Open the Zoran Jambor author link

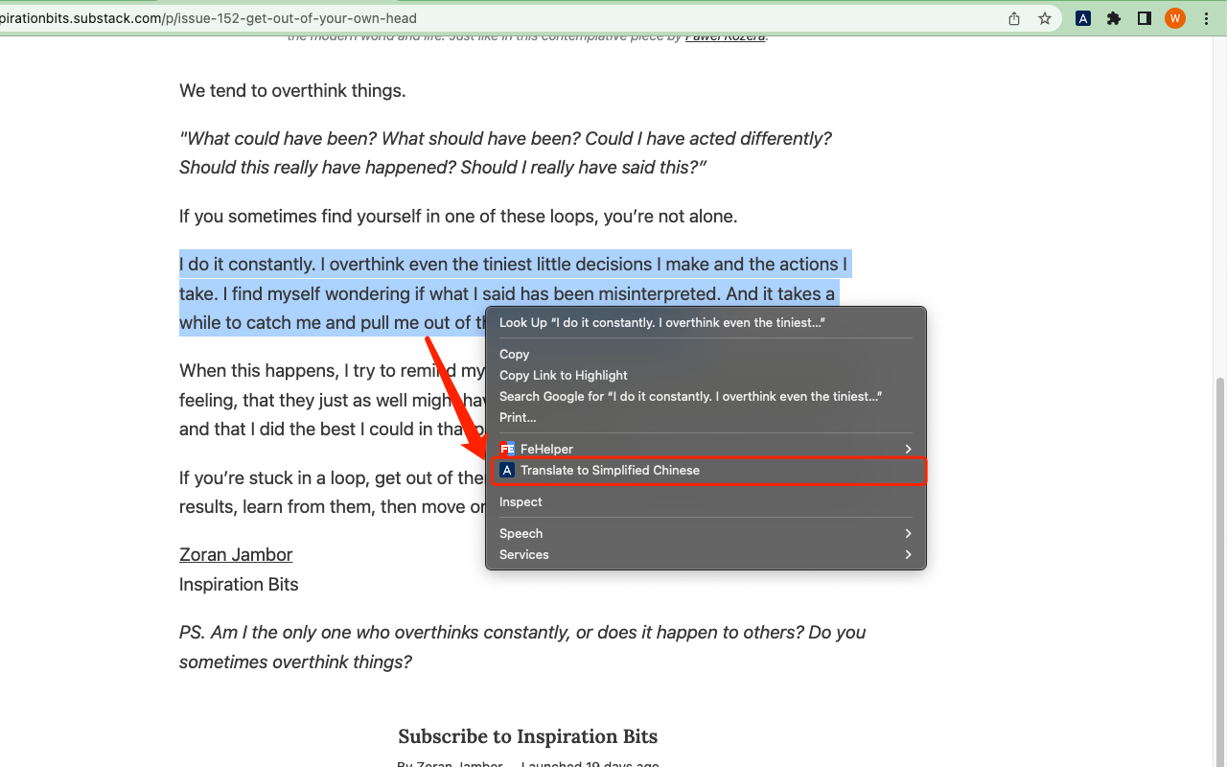coord(236,555)
